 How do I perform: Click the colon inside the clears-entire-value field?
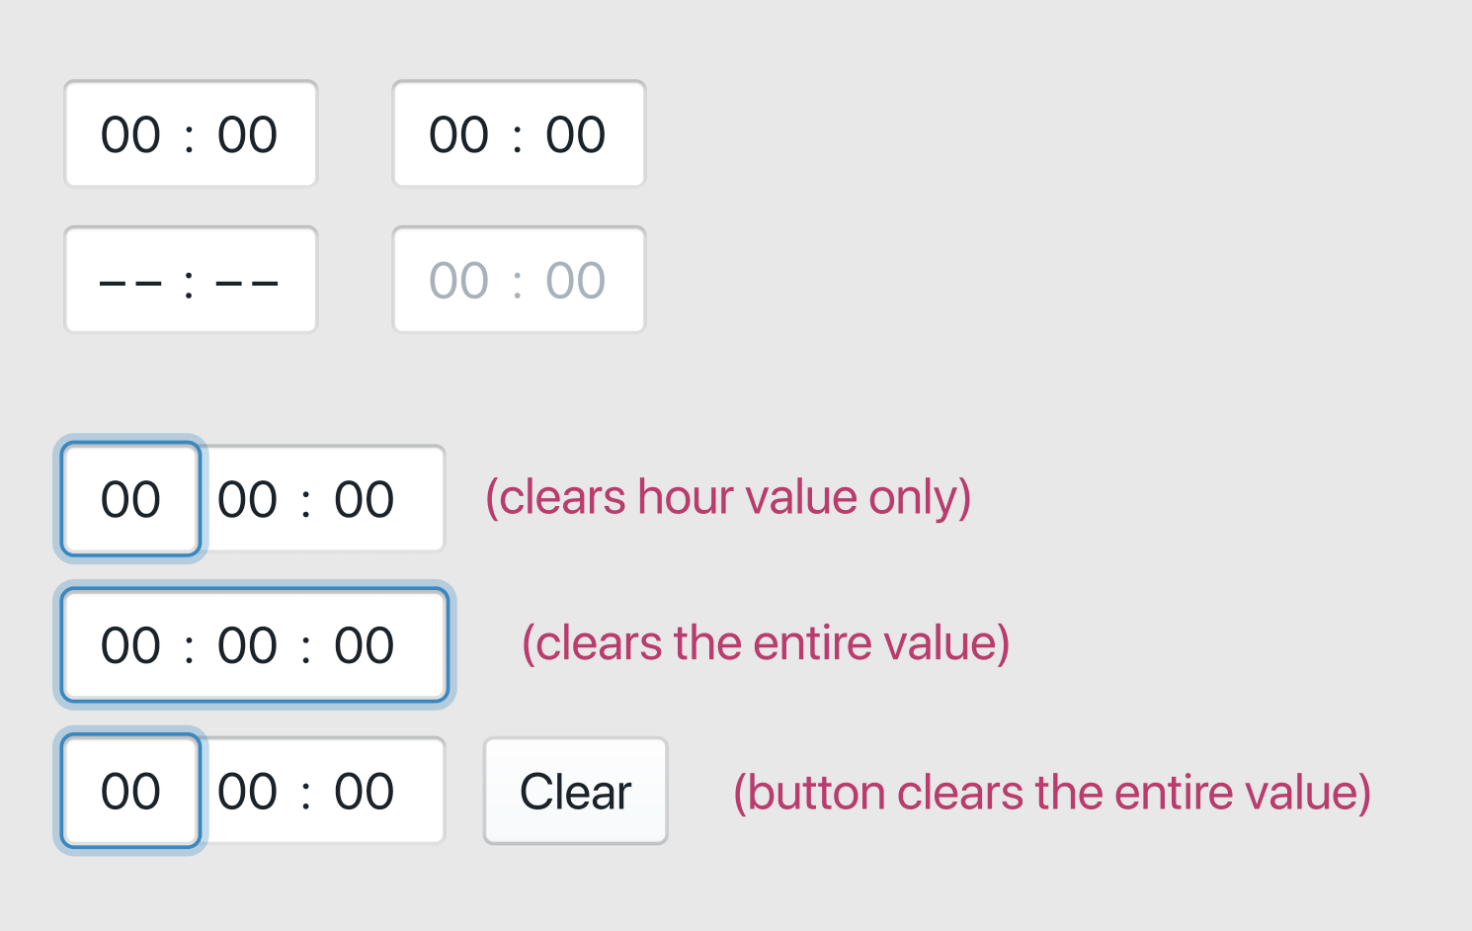point(188,645)
